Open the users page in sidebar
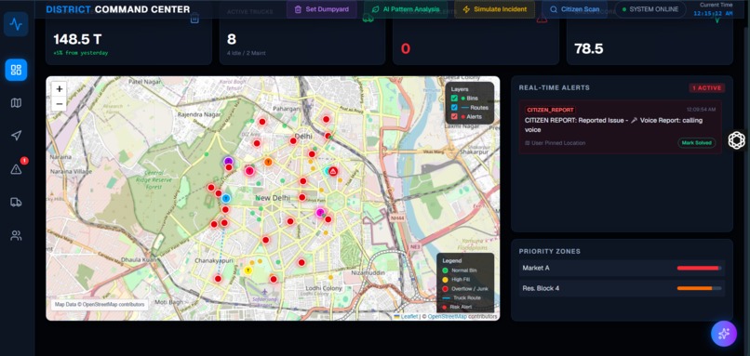750x356 pixels. tap(16, 235)
